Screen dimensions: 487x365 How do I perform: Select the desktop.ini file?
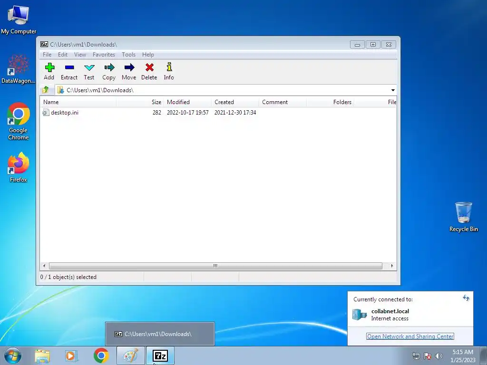[x=65, y=112]
